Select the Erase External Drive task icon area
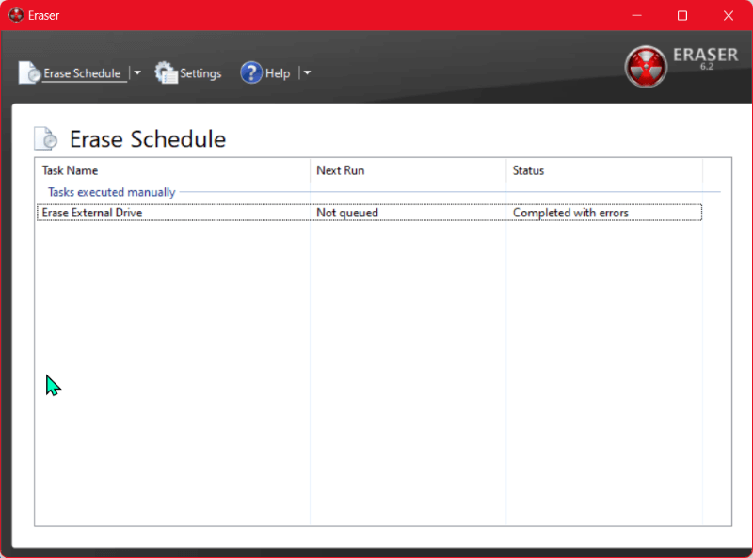 click(x=43, y=213)
